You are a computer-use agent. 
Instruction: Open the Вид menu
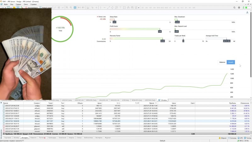[12, 4]
